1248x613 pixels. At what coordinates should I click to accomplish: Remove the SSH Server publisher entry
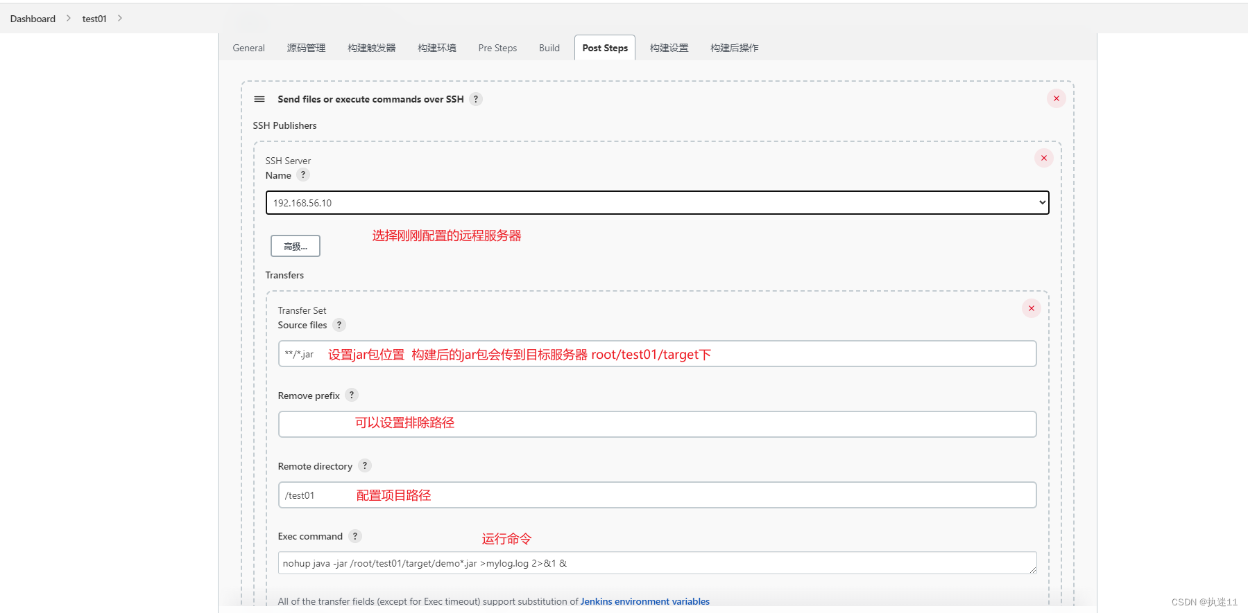pyautogui.click(x=1043, y=158)
